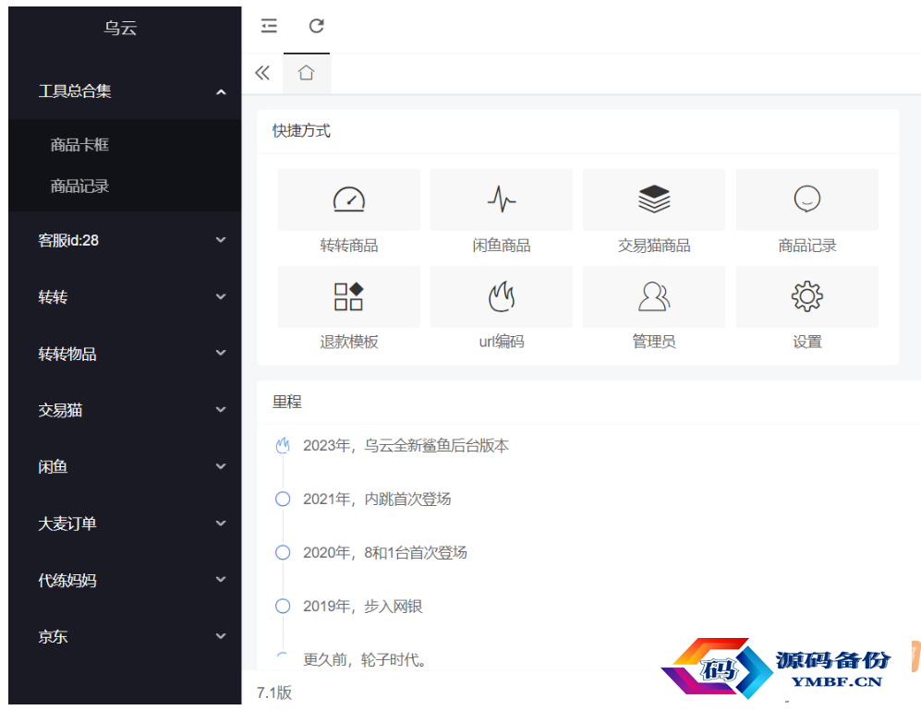Select the 客服id:28 sidebar menu label
This screenshot has height=710, width=921.
pos(68,240)
